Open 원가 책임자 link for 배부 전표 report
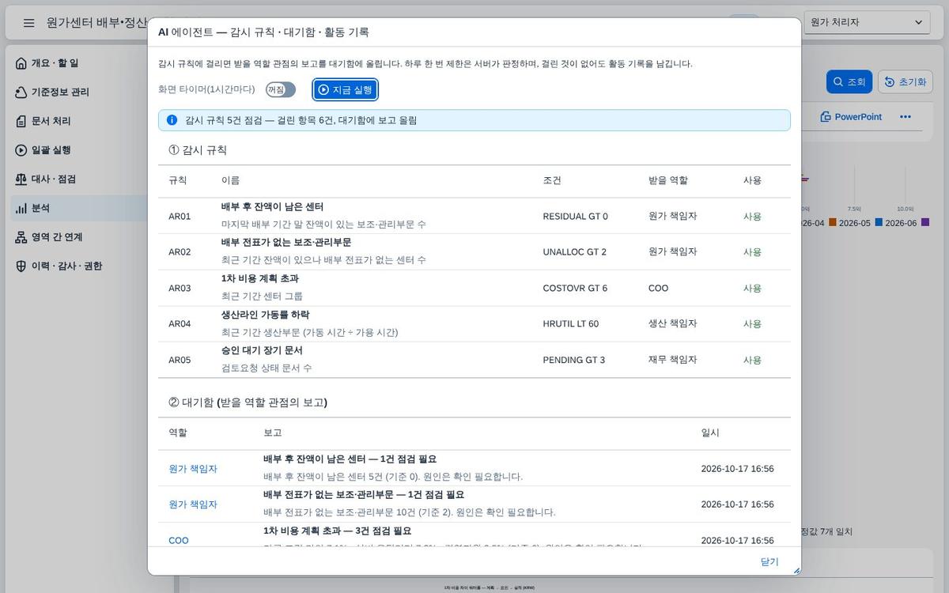 [193, 504]
